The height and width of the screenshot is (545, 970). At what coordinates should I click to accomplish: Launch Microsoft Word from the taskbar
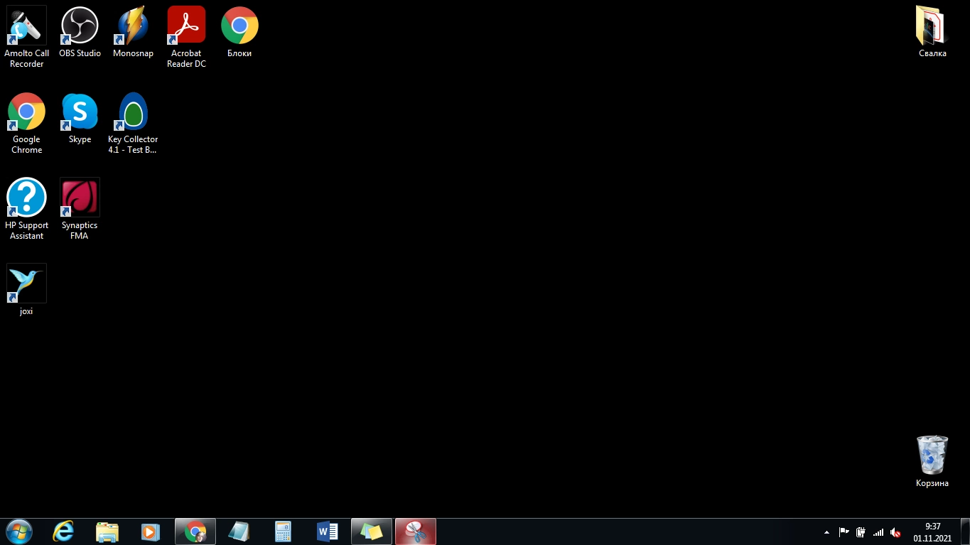click(327, 531)
